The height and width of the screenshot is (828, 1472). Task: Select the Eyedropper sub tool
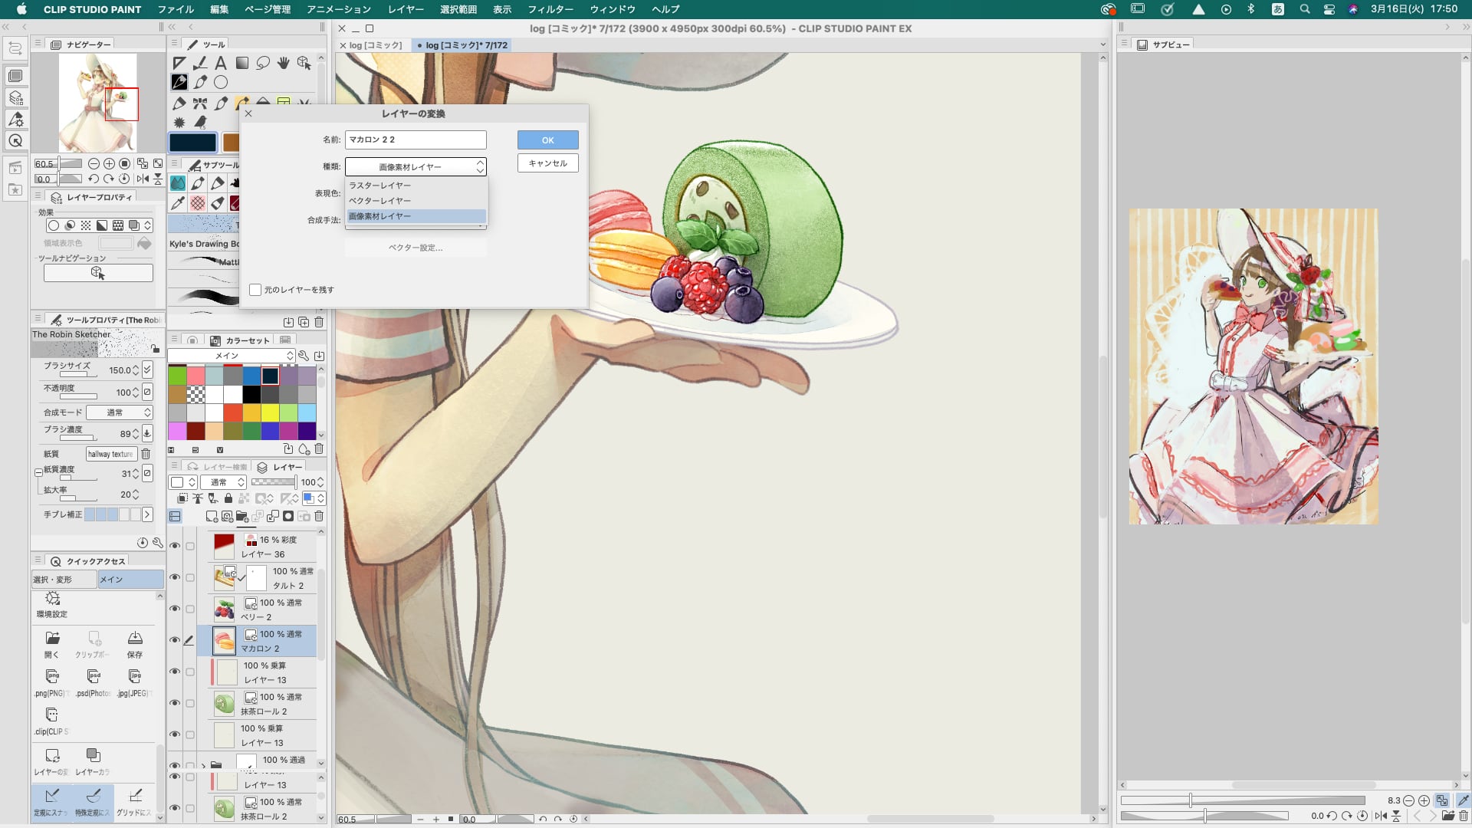coord(178,203)
